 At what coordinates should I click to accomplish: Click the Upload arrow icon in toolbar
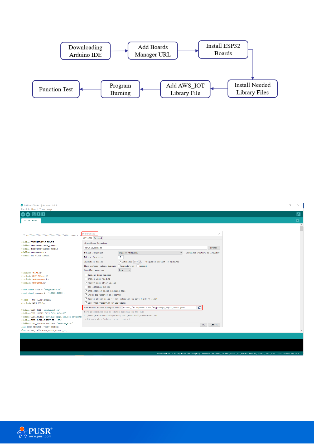[x=28, y=214]
